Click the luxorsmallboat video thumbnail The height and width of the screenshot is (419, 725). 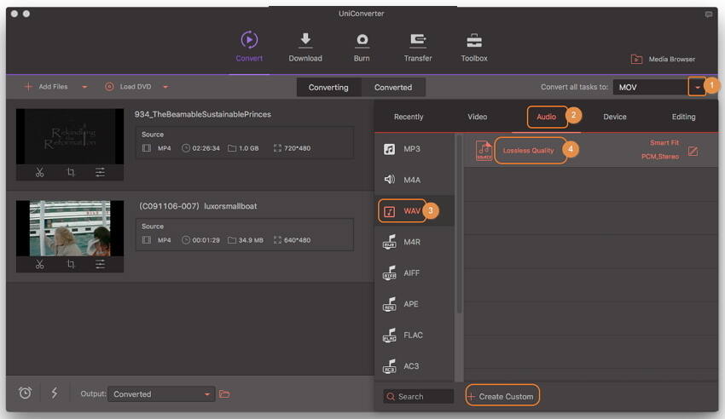pos(70,228)
